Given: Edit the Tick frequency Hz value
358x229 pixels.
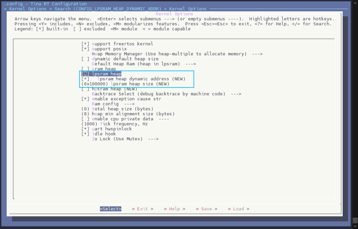Looking at the screenshot, I should (114, 124).
